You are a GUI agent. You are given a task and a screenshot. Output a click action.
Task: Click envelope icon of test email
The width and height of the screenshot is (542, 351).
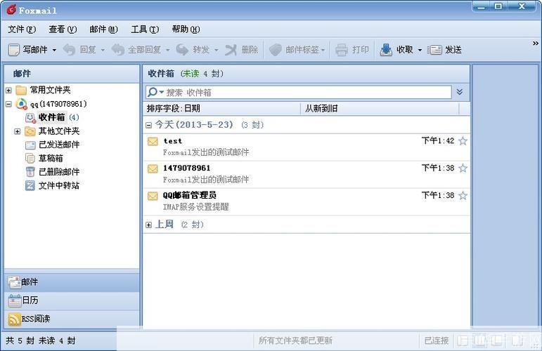153,142
